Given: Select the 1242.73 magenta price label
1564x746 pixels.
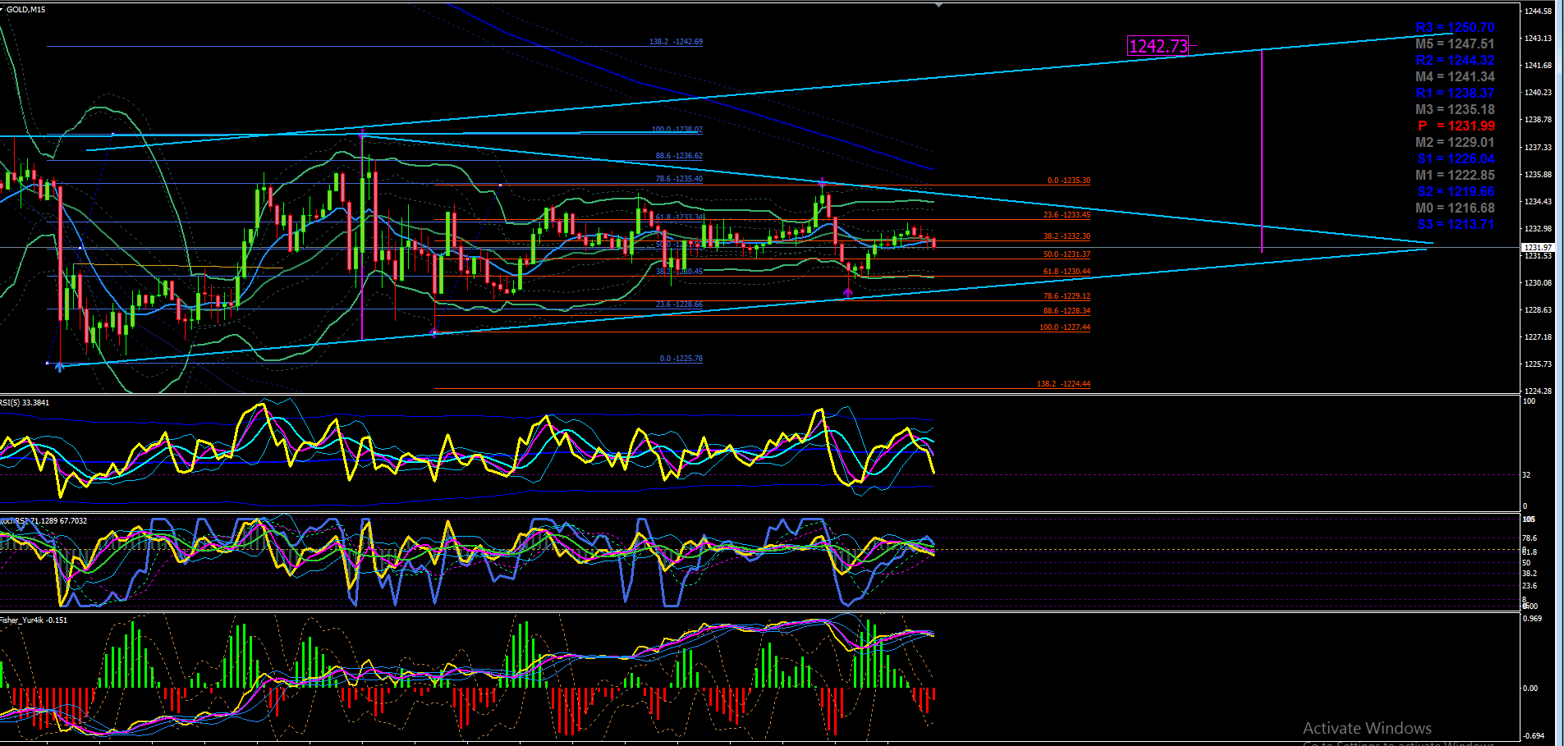Looking at the screenshot, I should (x=1158, y=46).
